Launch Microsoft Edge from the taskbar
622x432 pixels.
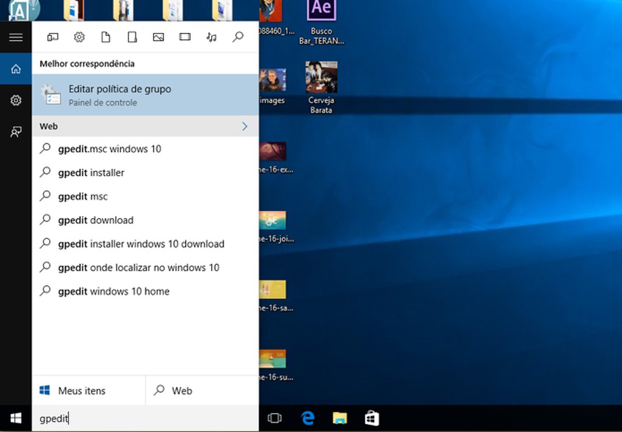pos(307,417)
